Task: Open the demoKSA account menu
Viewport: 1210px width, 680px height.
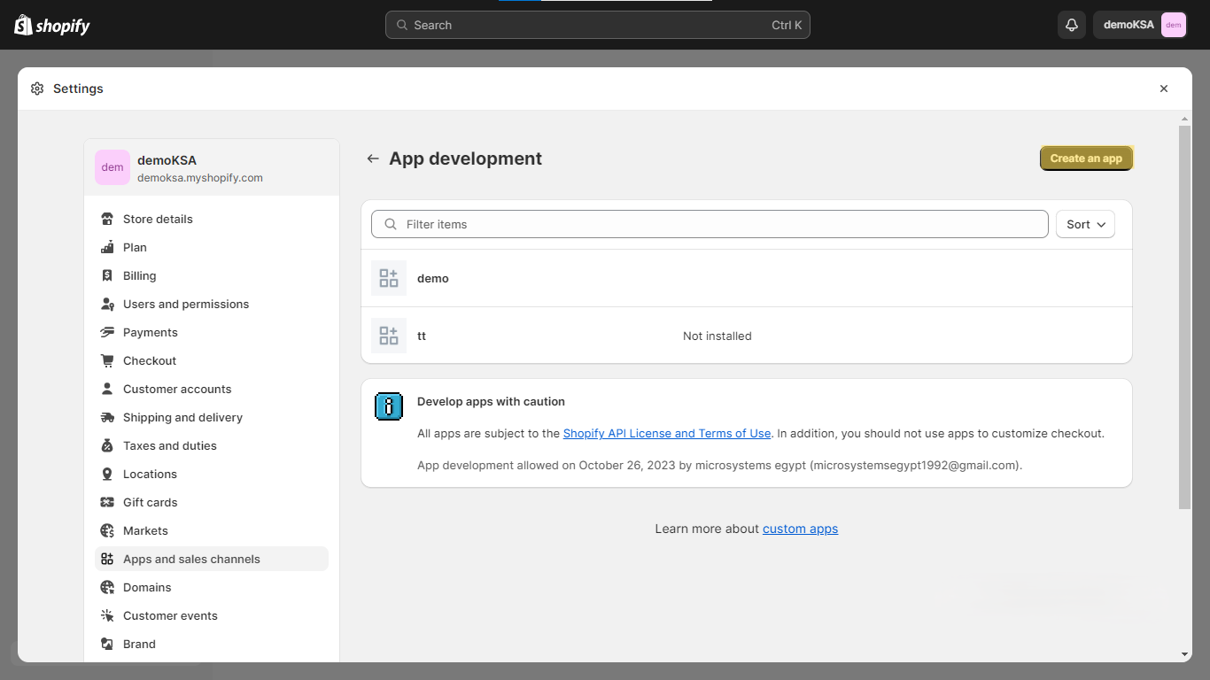Action: coord(1140,25)
